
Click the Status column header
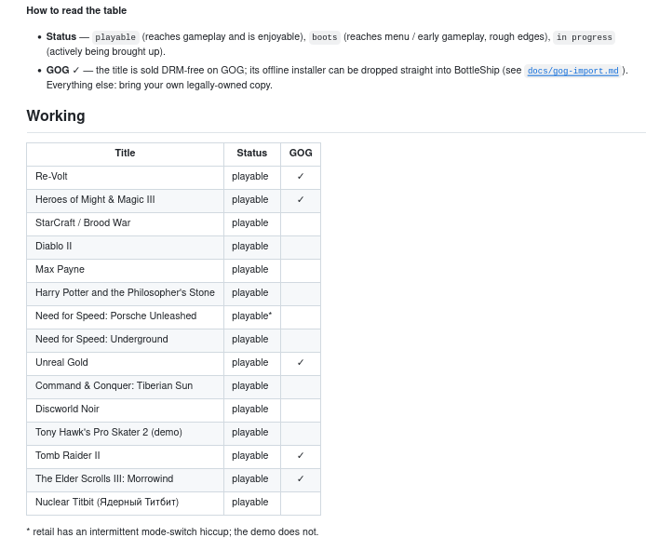pos(251,154)
